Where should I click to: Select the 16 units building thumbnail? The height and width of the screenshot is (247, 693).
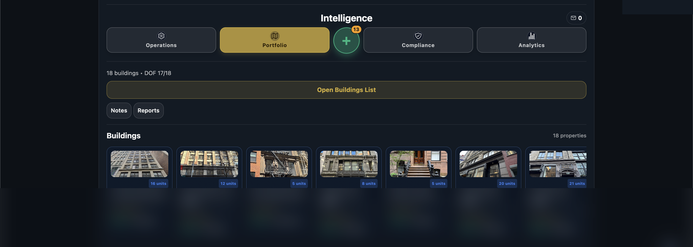tap(139, 164)
